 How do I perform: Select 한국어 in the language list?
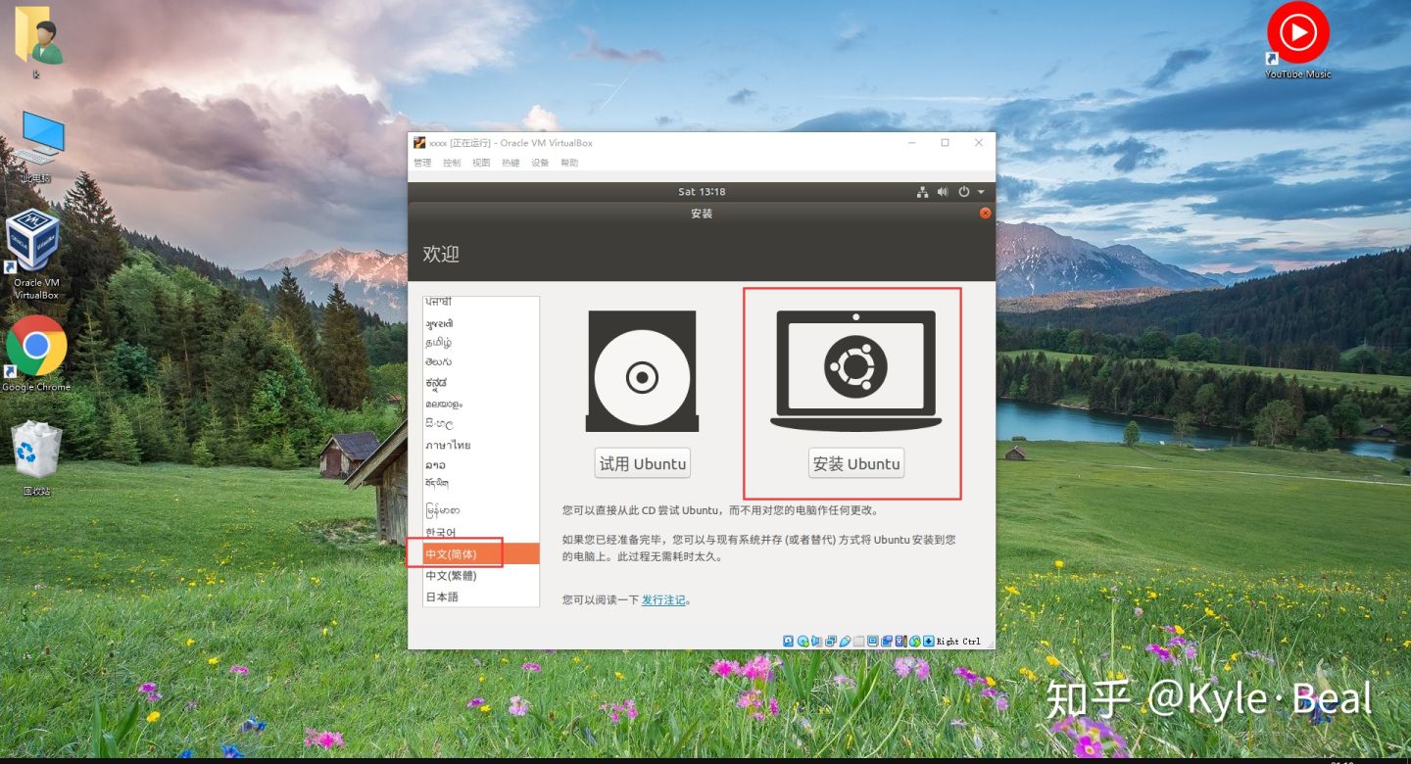tap(442, 531)
